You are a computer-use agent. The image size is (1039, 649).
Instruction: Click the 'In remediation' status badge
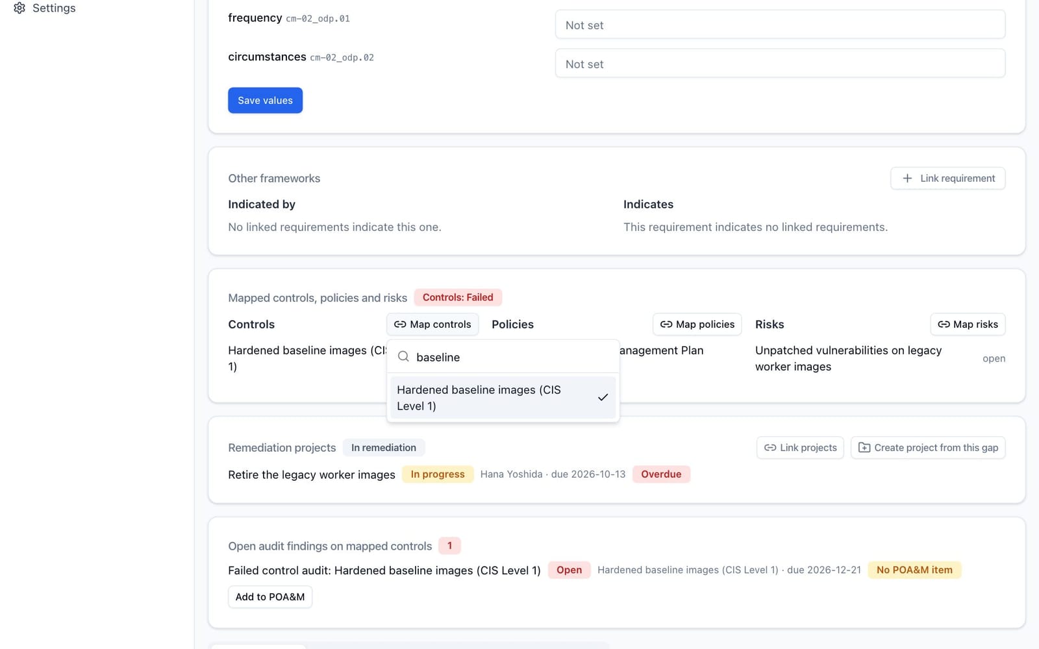(x=384, y=447)
